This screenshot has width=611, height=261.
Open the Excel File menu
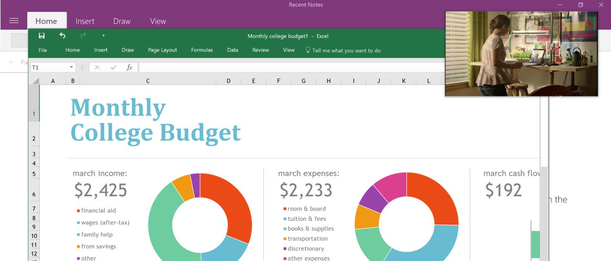[x=42, y=50]
